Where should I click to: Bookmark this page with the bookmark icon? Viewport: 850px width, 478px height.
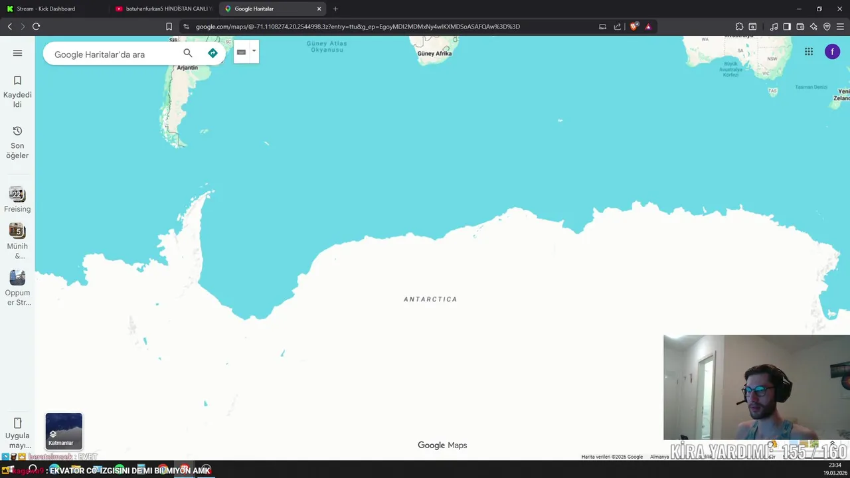click(x=169, y=27)
